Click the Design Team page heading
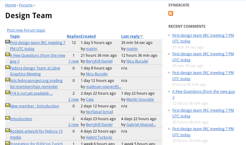Image resolution: width=246 pixels, height=145 pixels. coord(28,15)
